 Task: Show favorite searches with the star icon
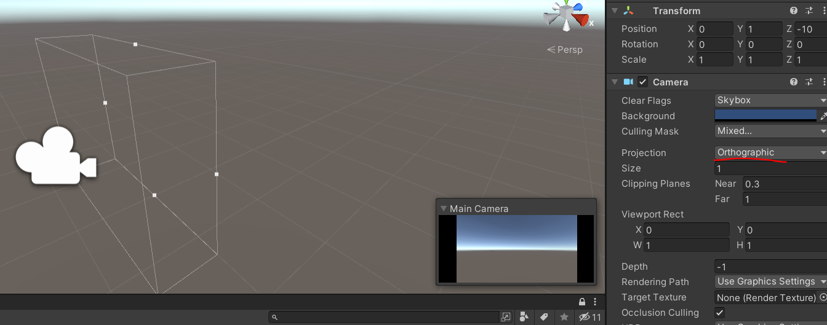click(x=564, y=317)
